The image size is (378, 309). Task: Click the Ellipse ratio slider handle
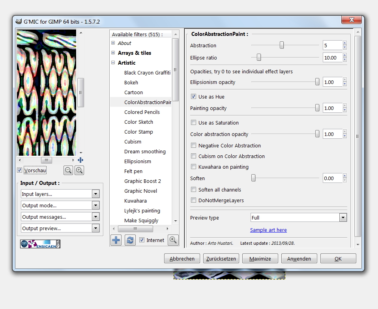click(x=259, y=57)
